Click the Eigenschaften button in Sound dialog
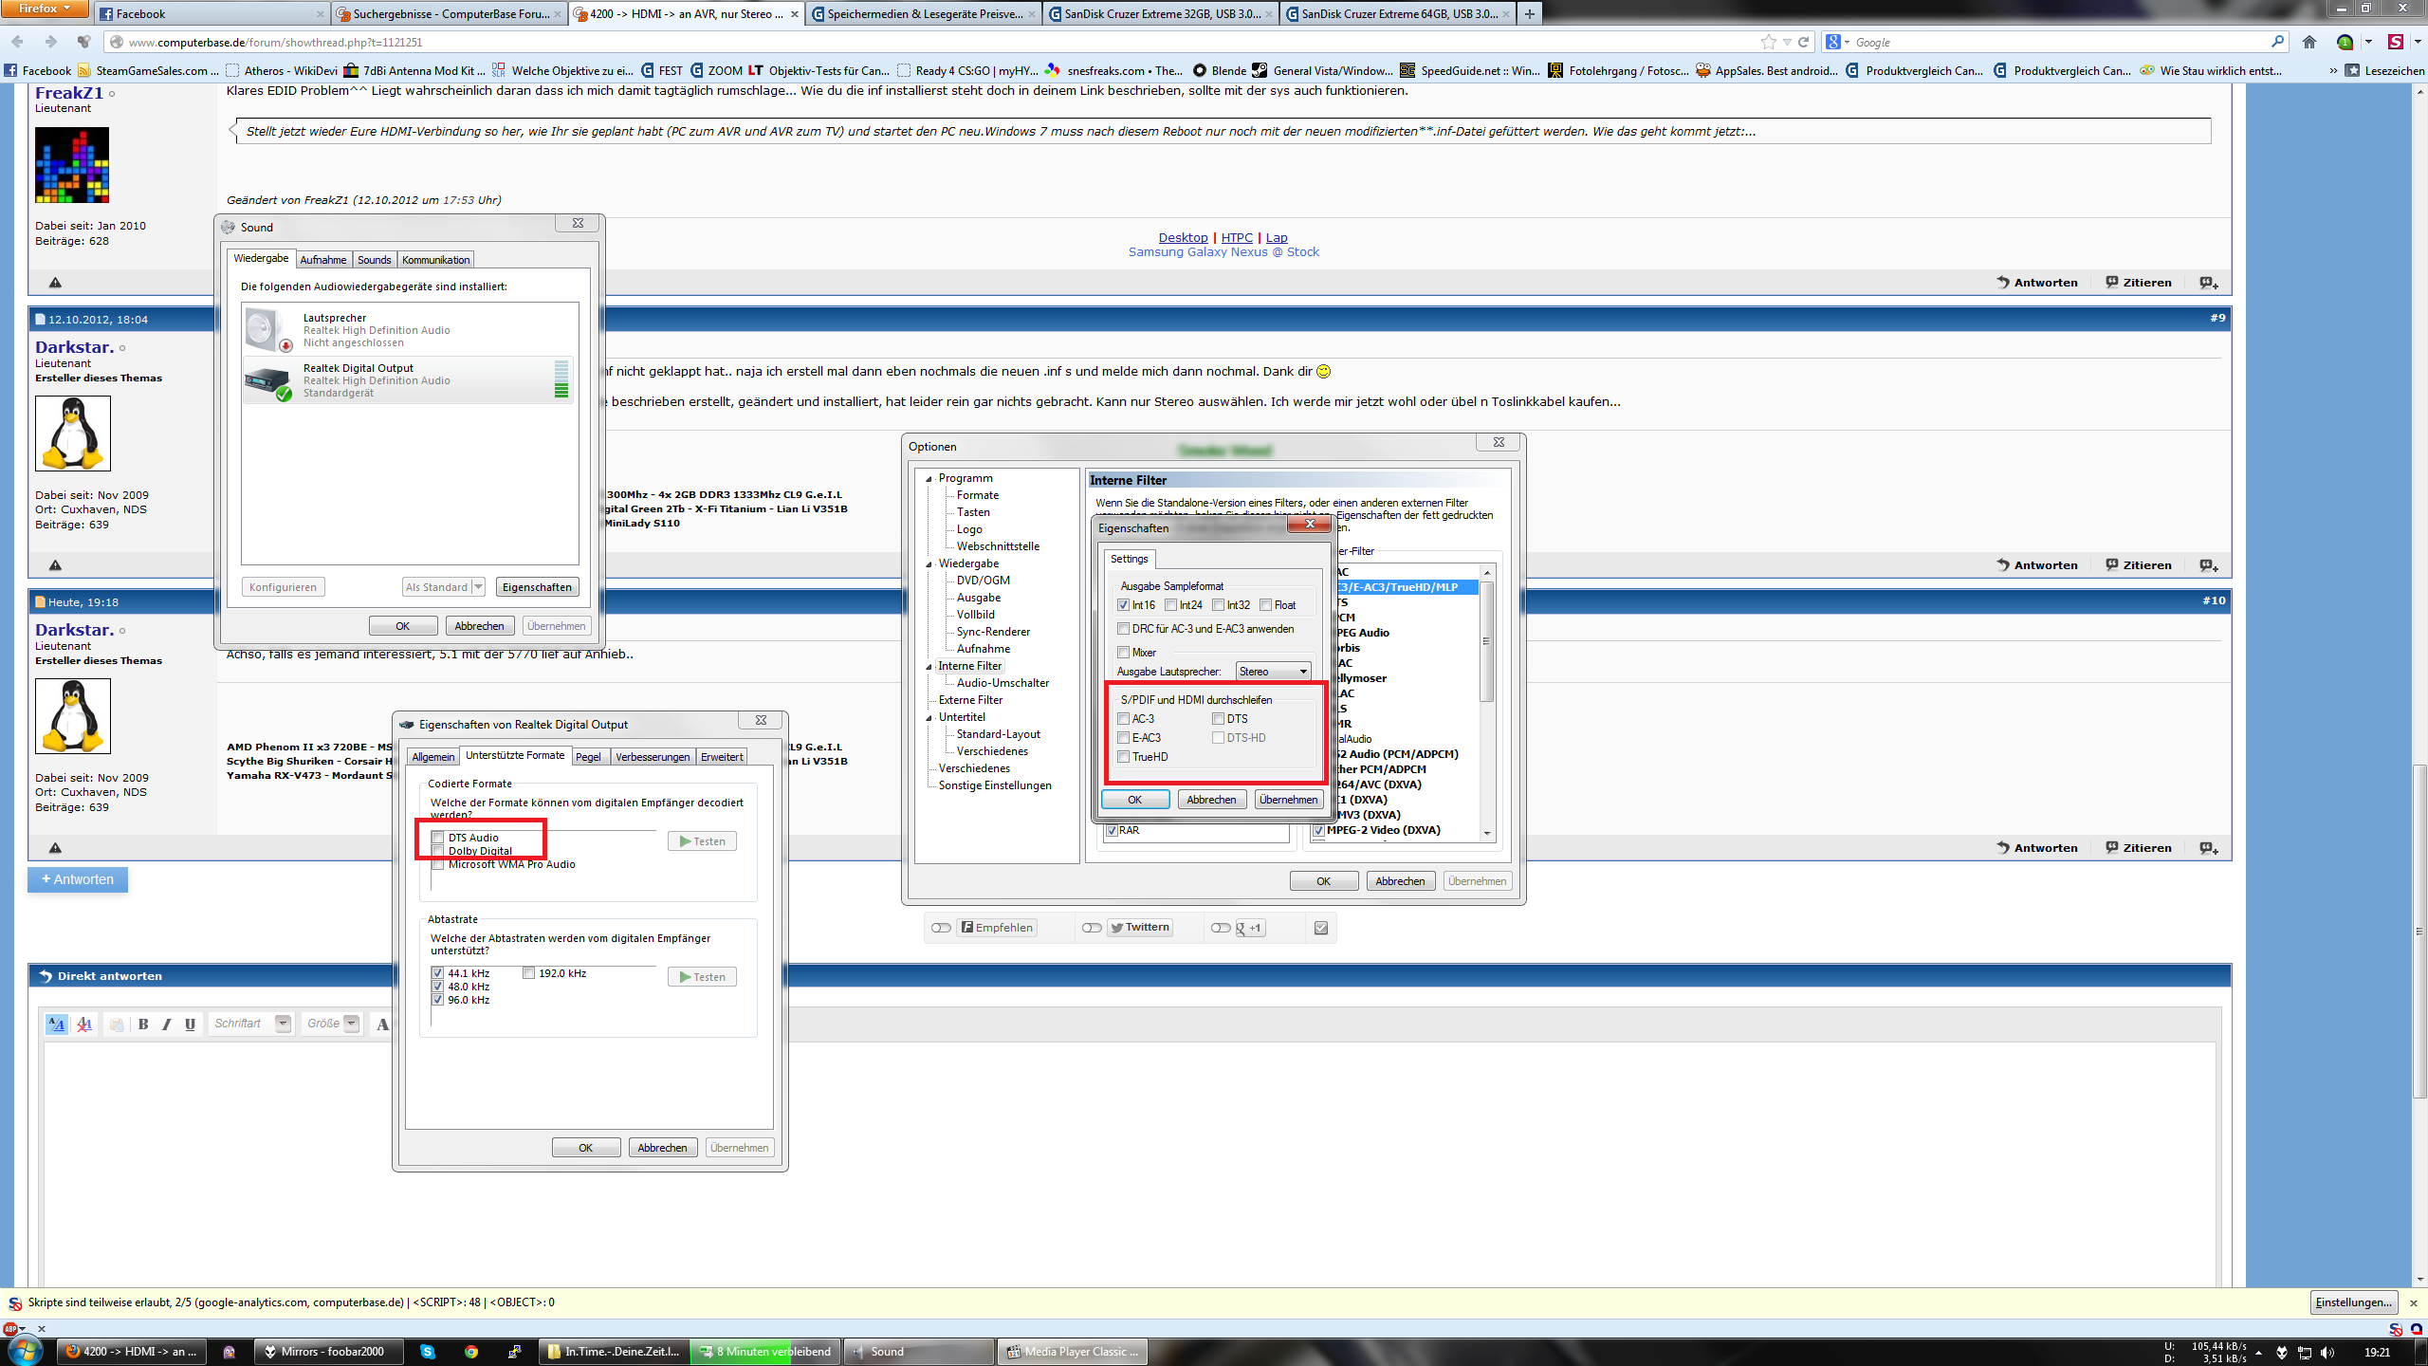 537,587
